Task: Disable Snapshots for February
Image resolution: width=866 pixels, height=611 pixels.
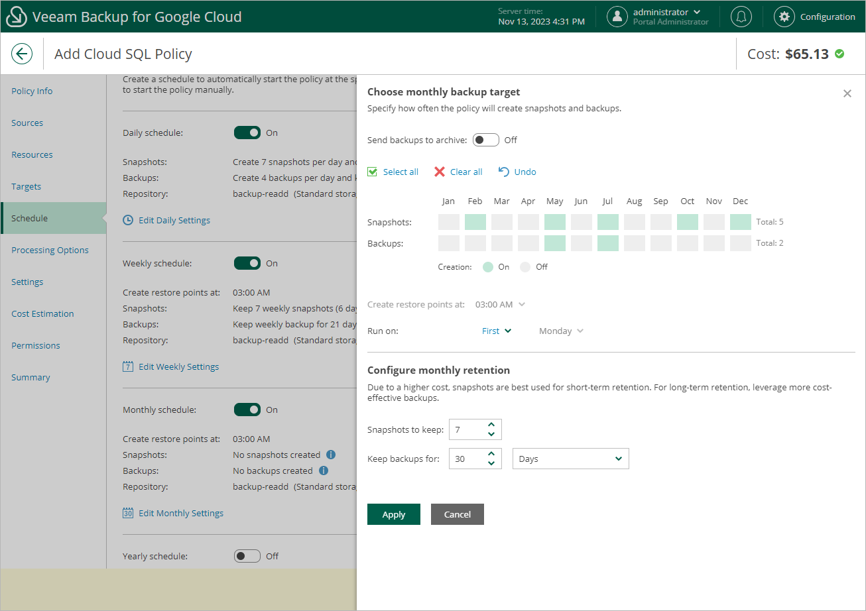Action: (475, 222)
